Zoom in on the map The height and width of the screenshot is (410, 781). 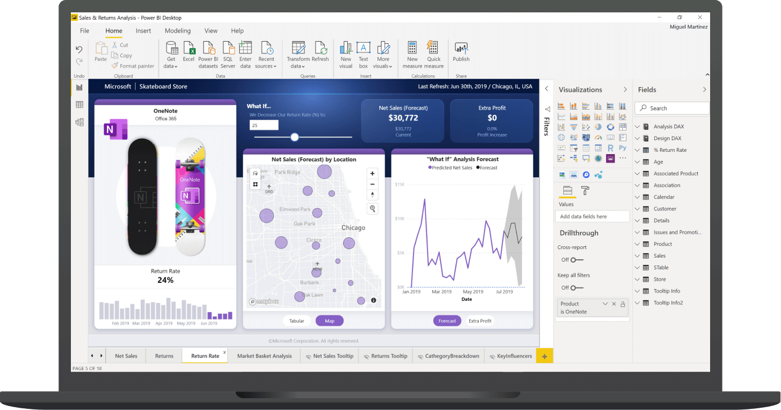(372, 174)
